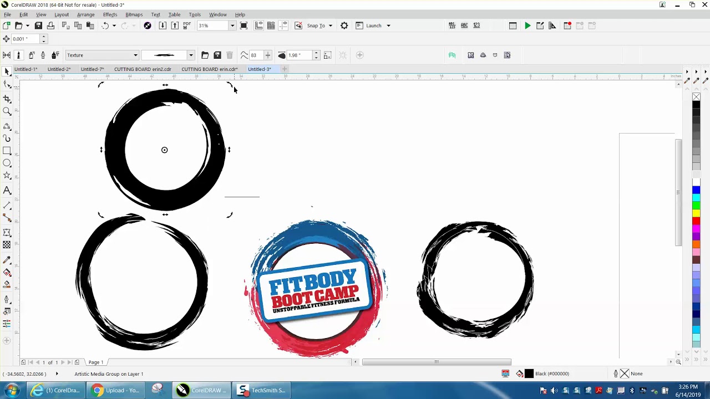
Task: Open the View menu
Action: pyautogui.click(x=41, y=14)
